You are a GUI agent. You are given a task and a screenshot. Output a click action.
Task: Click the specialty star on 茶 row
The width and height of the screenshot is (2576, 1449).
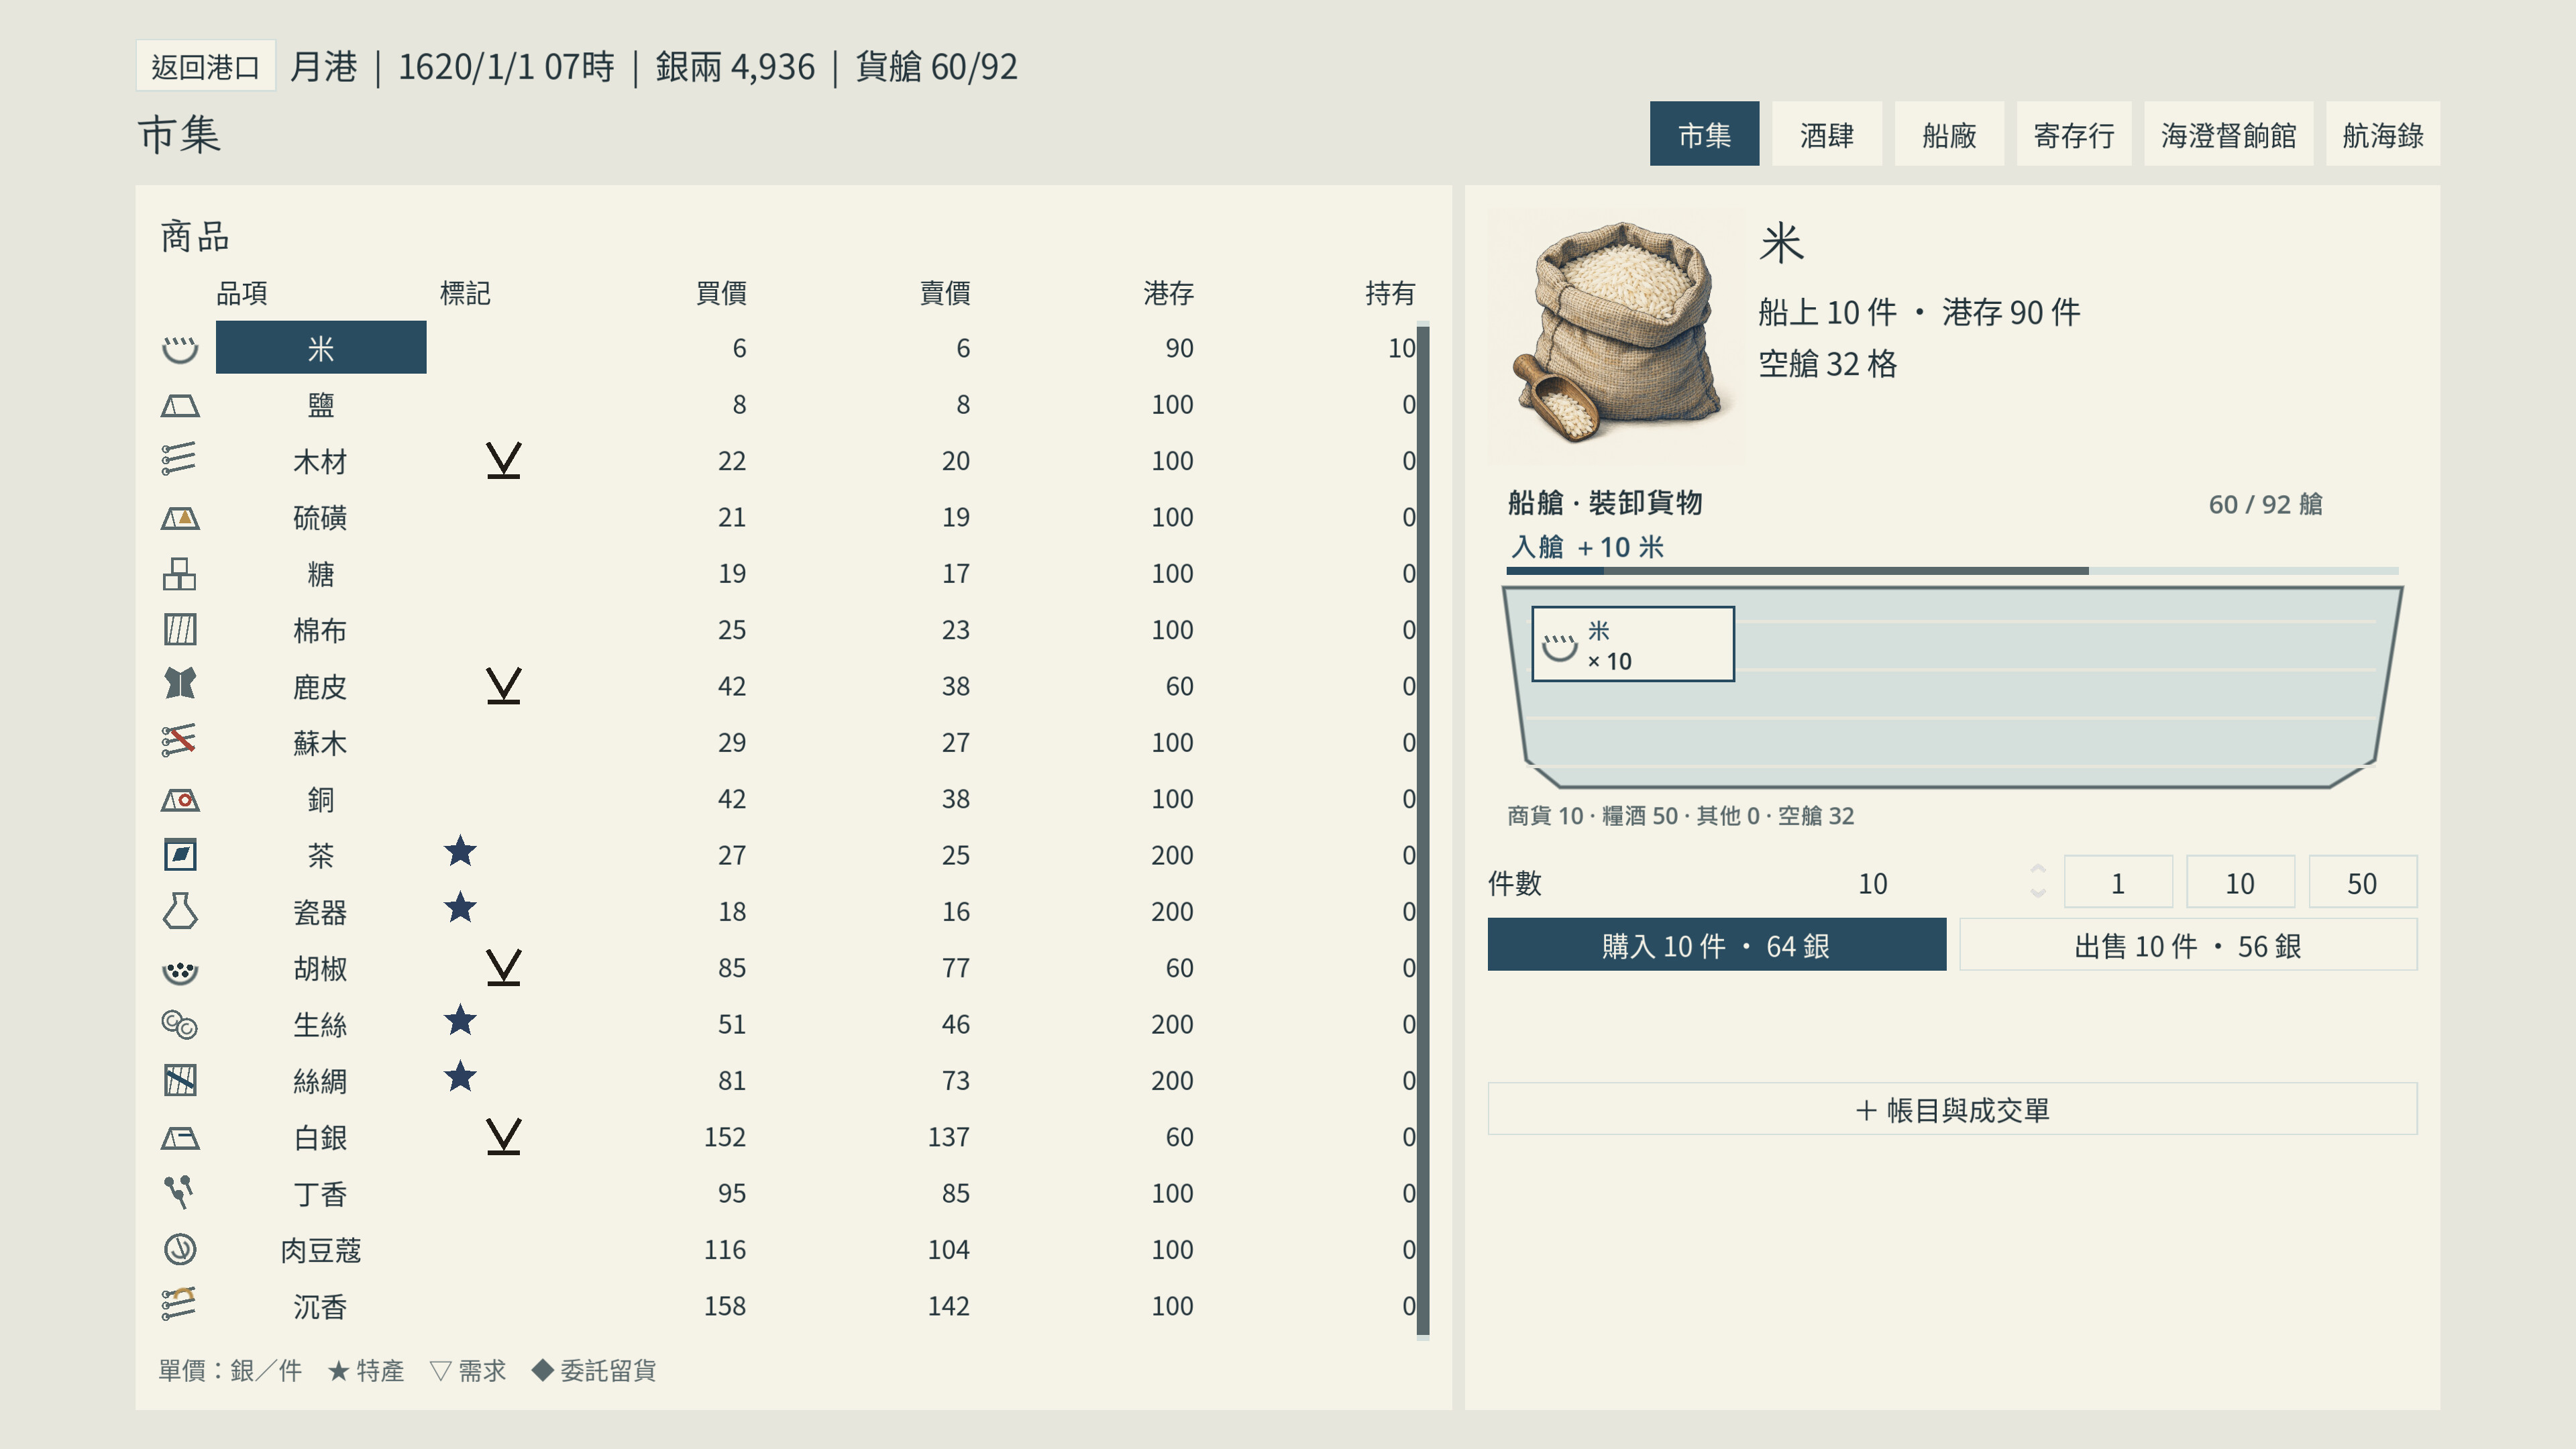pos(460,852)
